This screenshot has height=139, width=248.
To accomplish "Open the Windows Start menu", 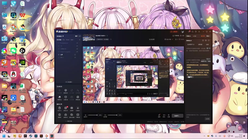I will click(x=4, y=136).
